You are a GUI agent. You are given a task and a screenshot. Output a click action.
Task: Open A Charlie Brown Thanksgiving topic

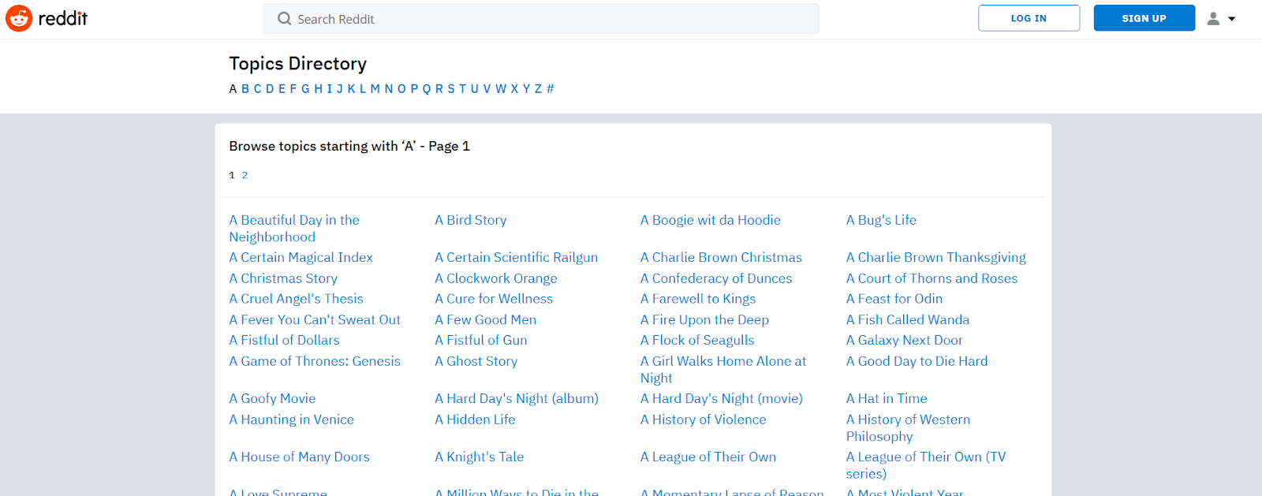point(936,257)
